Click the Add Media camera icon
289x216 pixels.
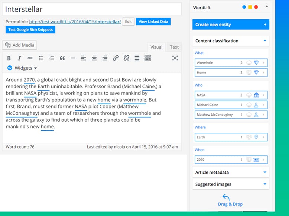(x=8, y=45)
